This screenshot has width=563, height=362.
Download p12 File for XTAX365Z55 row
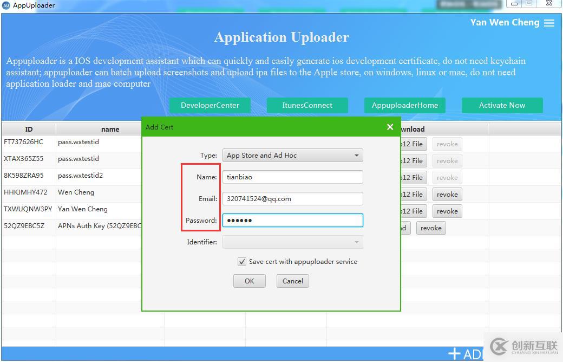(414, 161)
